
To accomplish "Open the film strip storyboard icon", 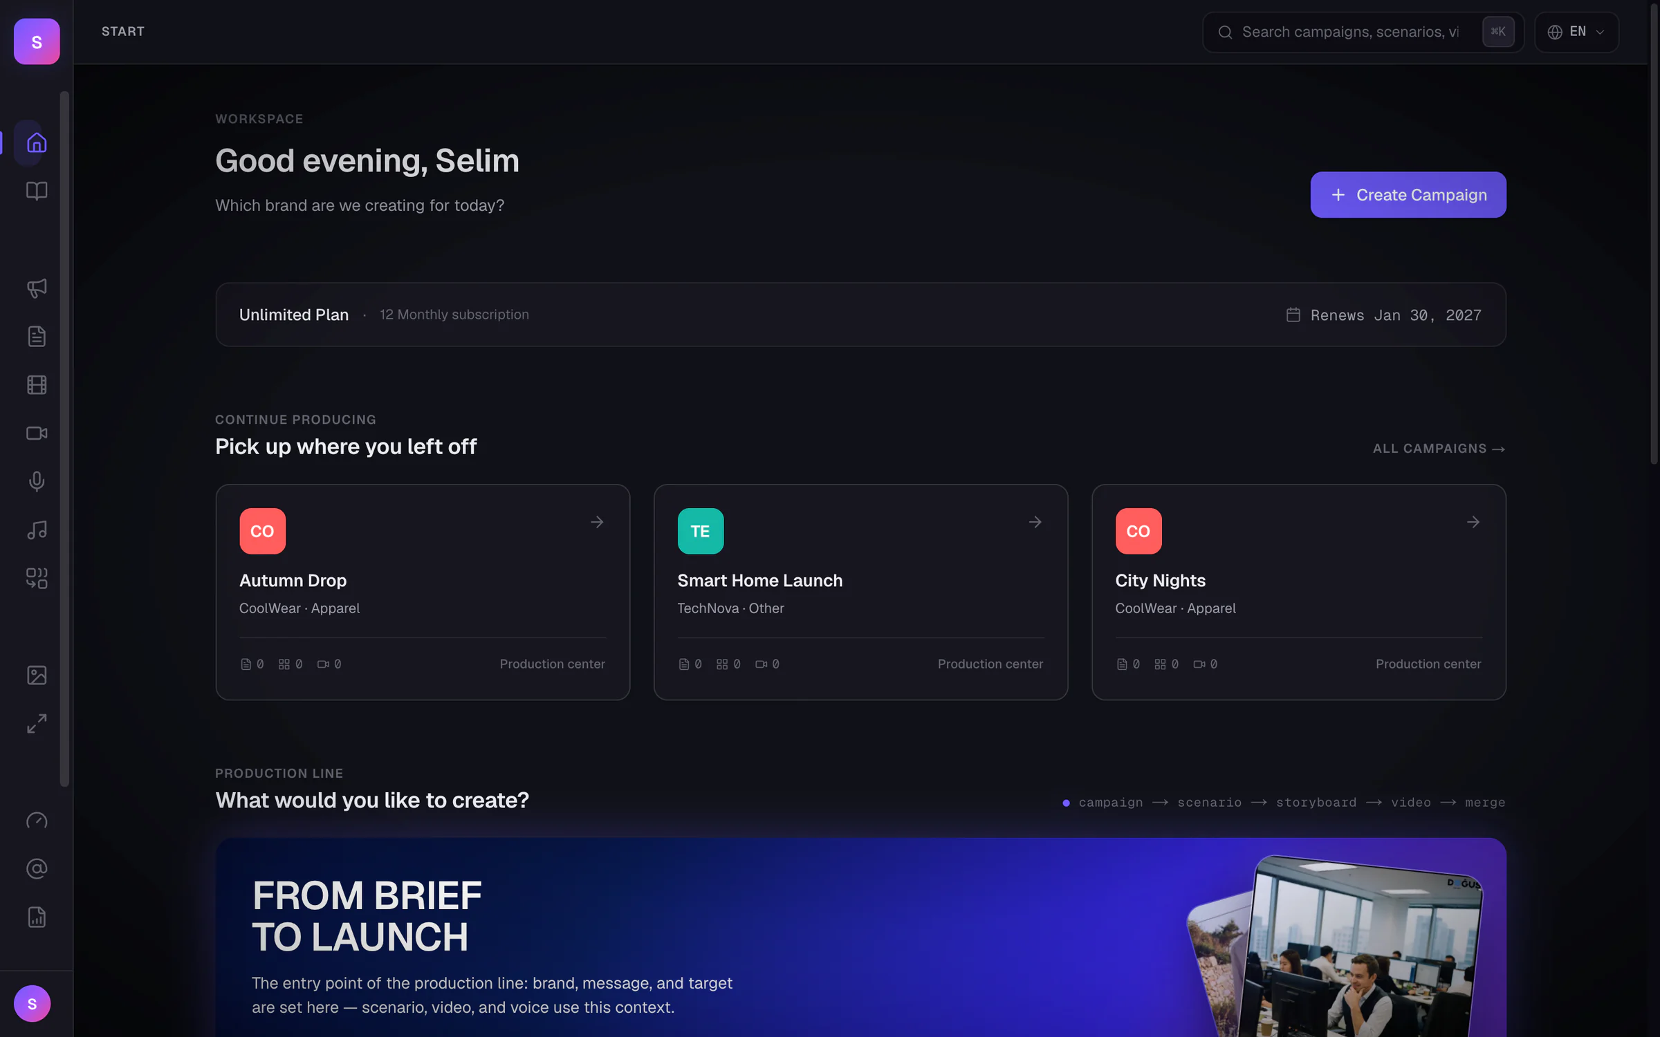I will pyautogui.click(x=37, y=384).
